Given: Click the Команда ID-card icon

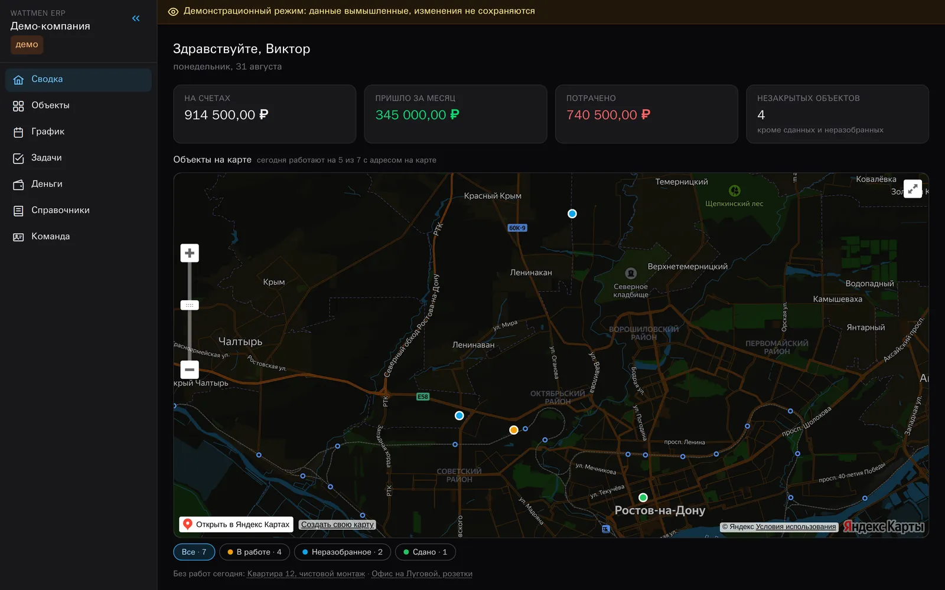Looking at the screenshot, I should click(18, 237).
